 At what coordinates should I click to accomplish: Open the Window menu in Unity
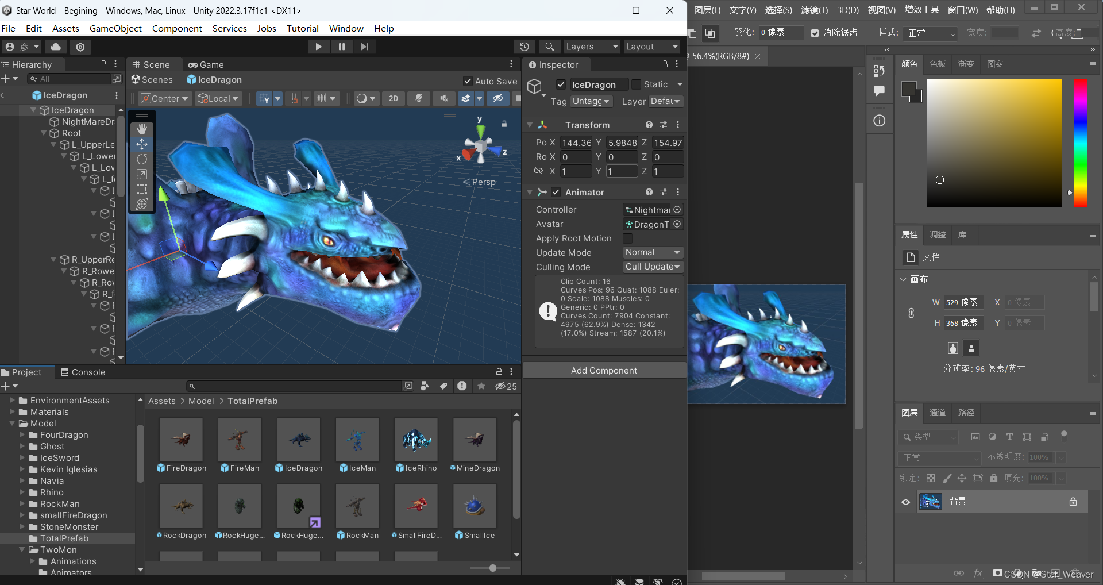point(346,28)
